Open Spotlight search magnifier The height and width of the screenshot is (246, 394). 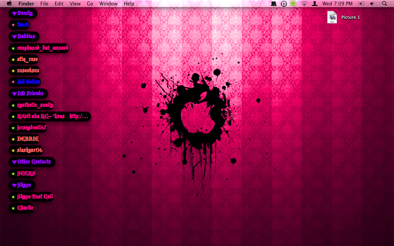point(384,3)
